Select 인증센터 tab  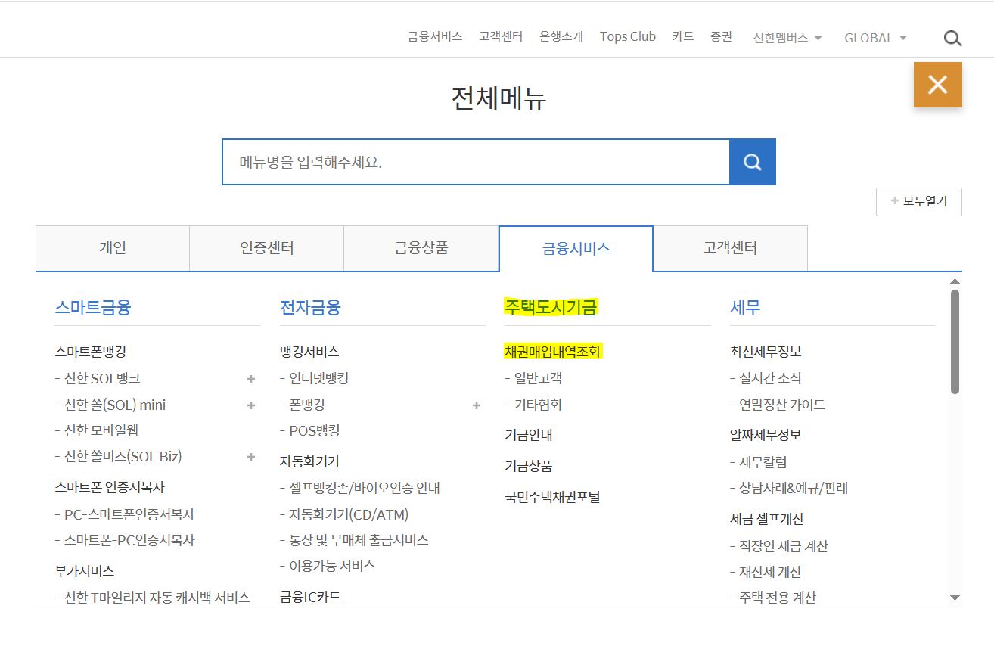[266, 248]
